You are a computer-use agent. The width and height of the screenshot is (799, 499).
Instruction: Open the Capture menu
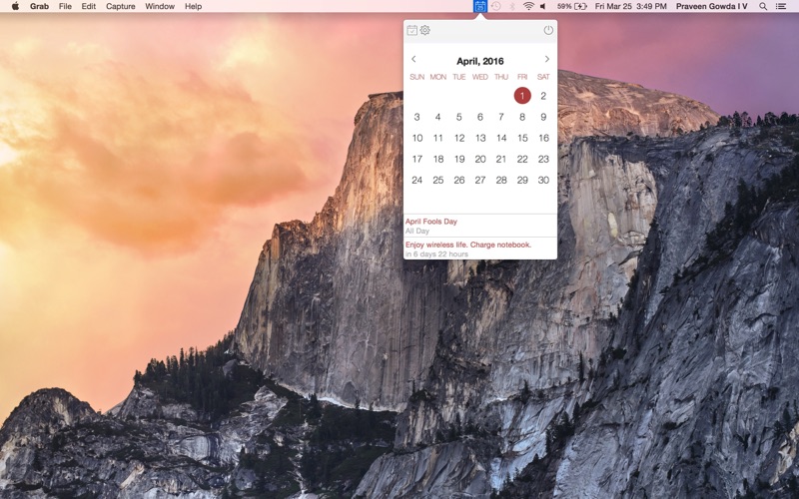(x=120, y=6)
